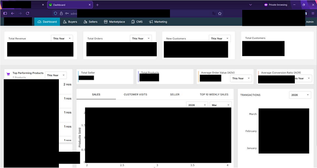Click the key password icon in address bar
Image resolution: width=317 pixels, height=168 pixels.
[x=67, y=13]
